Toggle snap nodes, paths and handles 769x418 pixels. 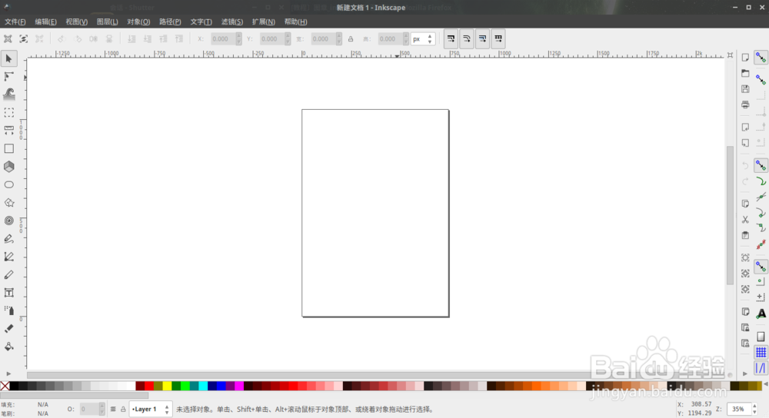[761, 165]
